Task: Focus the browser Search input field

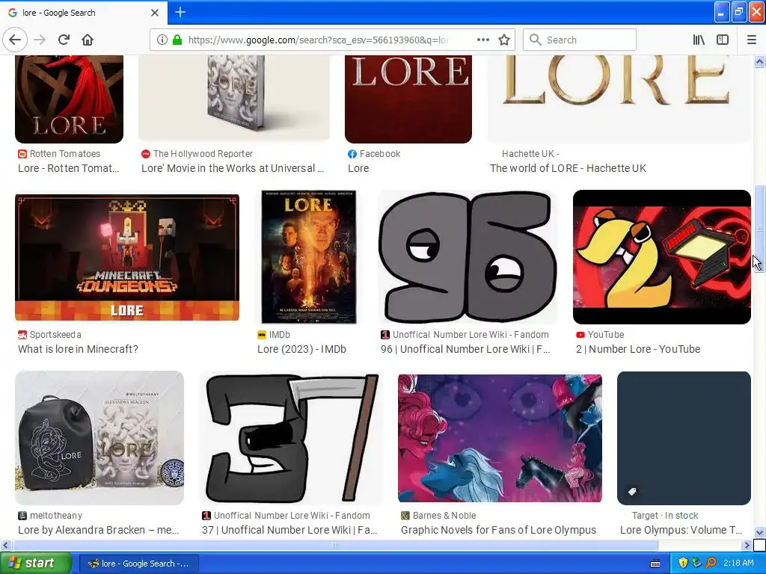Action: [x=580, y=40]
